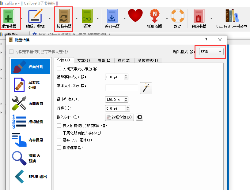This screenshot has height=190, width=250.
Task: Toggle 保持连字 checkbox
Action: pos(59,148)
